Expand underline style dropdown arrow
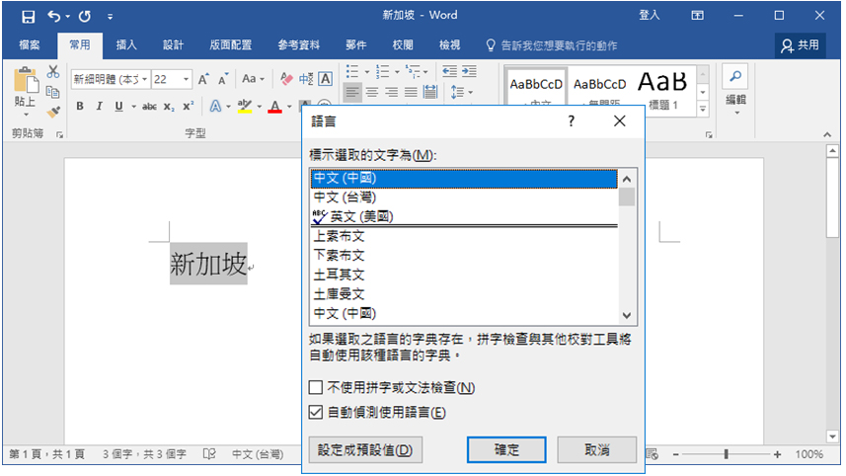Viewport: 846px width, 476px height. tap(133, 107)
